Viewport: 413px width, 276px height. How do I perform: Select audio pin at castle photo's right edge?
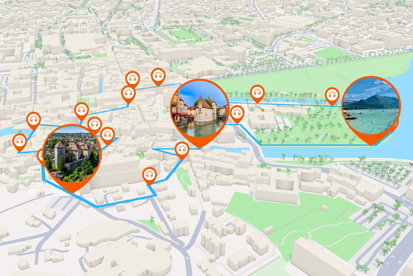pos(107,135)
